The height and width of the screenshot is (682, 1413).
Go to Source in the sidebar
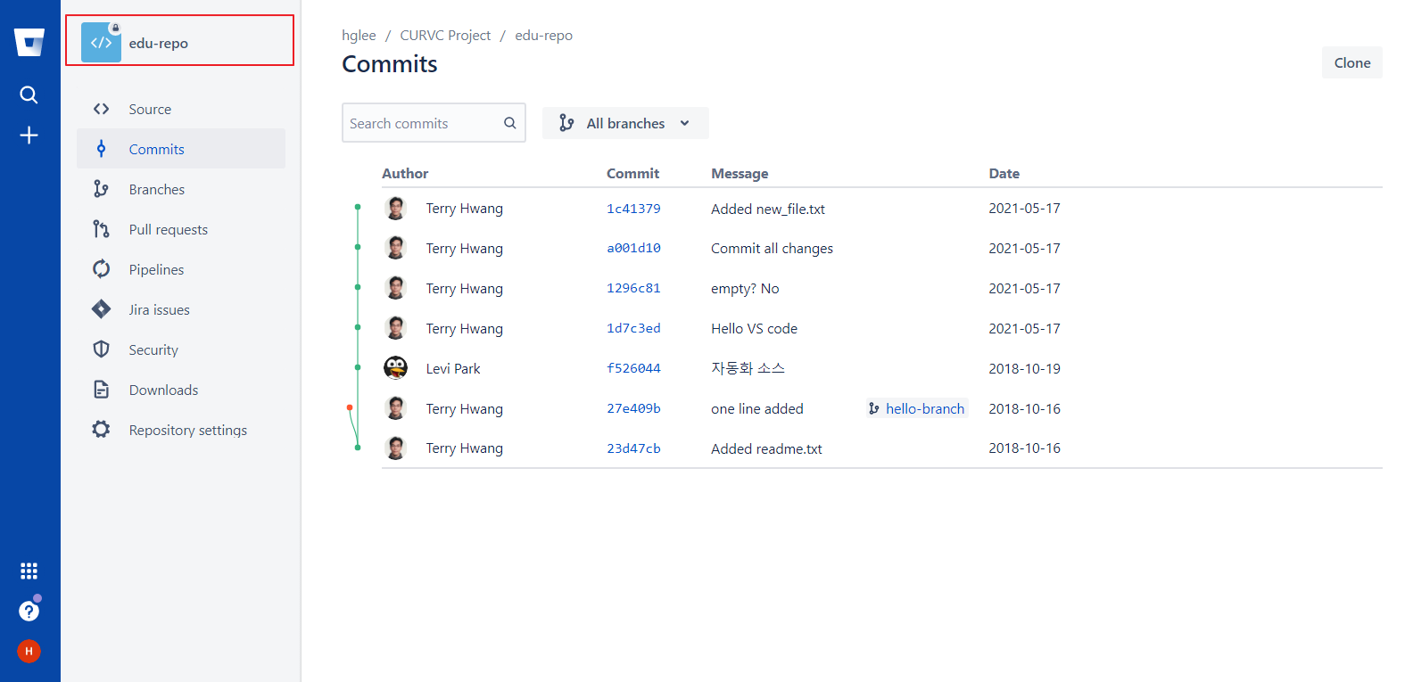181,109
